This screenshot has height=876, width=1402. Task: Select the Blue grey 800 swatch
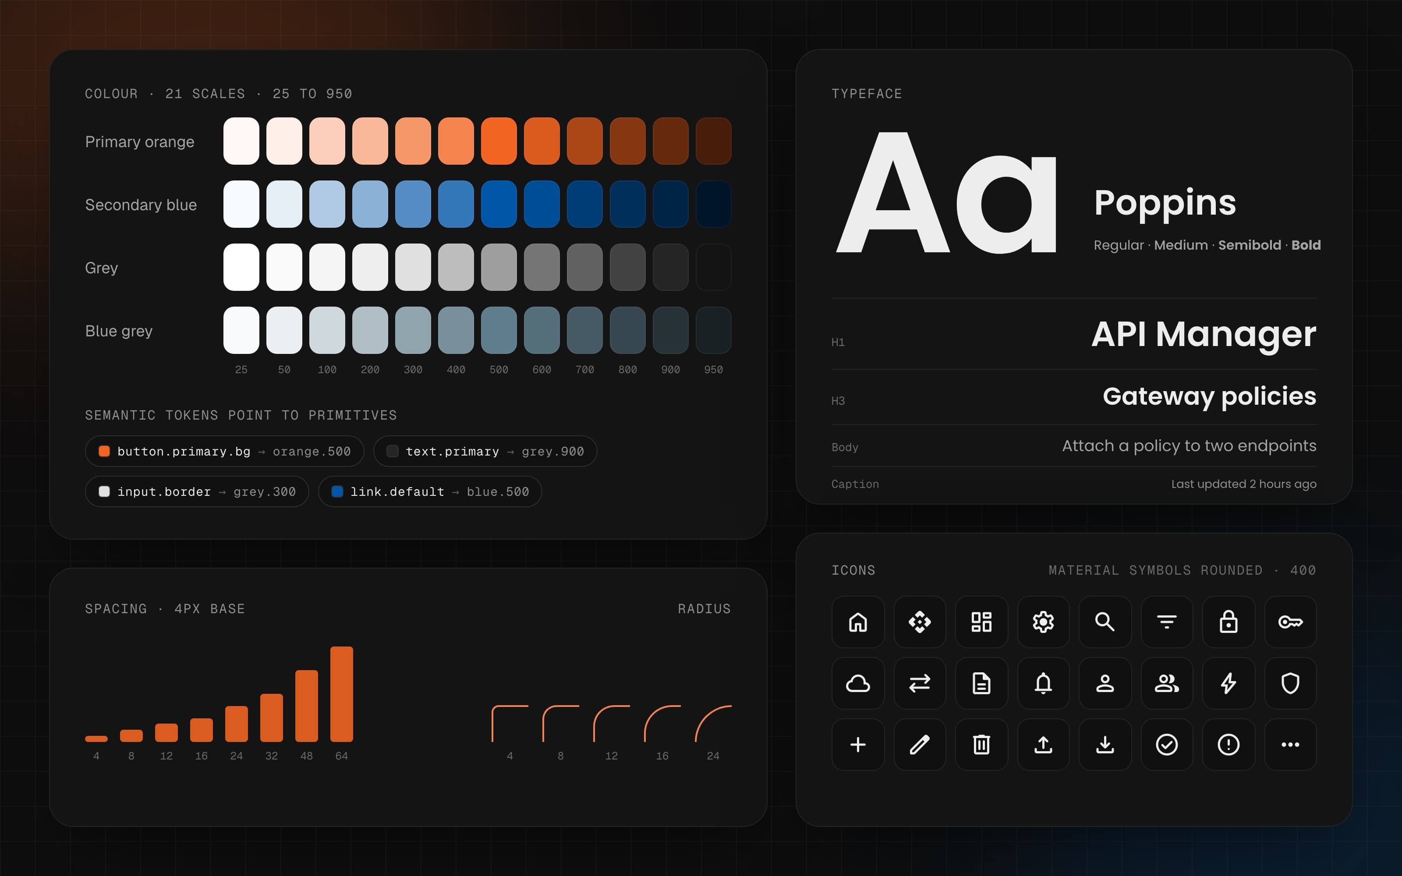click(627, 330)
